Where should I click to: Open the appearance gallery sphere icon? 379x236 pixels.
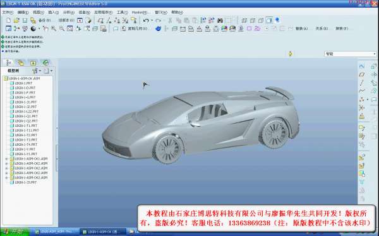click(33, 28)
